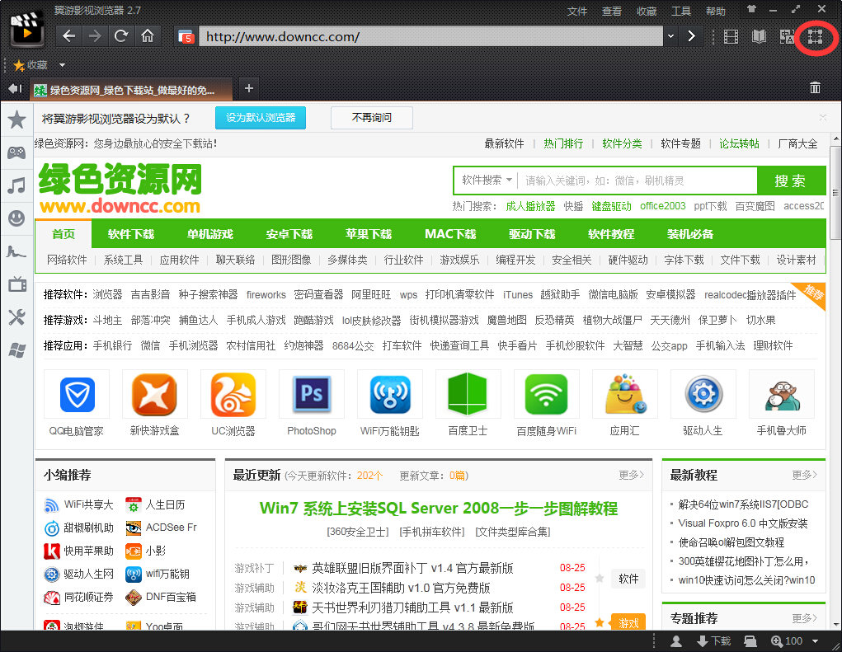Viewport: 842px width, 652px height.
Task: Select the 绿色资源网 browser tab
Action: coord(132,89)
